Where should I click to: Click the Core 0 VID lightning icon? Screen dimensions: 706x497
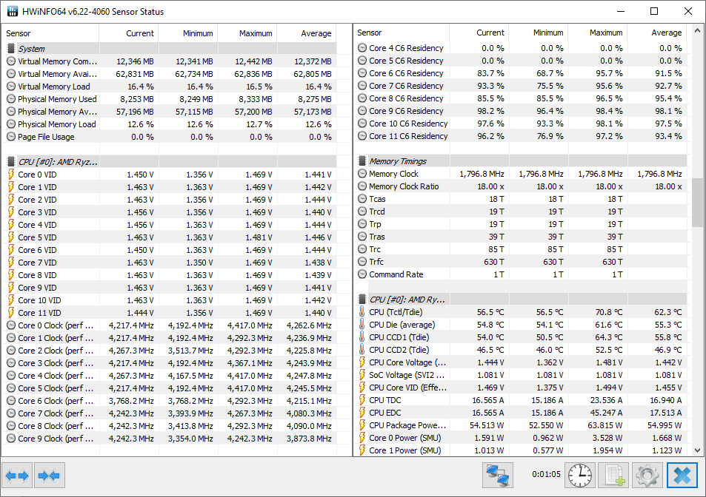pos(11,175)
